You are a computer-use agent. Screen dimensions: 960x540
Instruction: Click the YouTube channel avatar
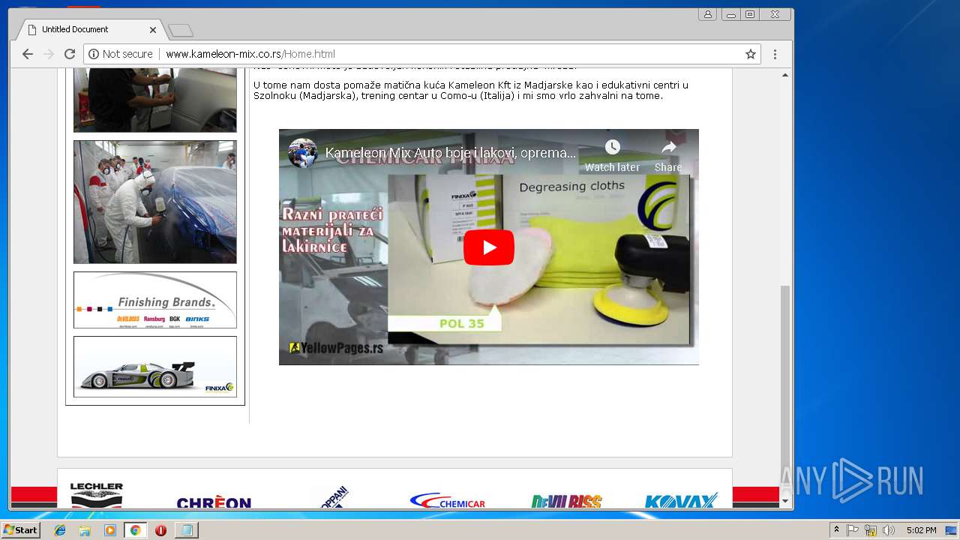tap(303, 153)
